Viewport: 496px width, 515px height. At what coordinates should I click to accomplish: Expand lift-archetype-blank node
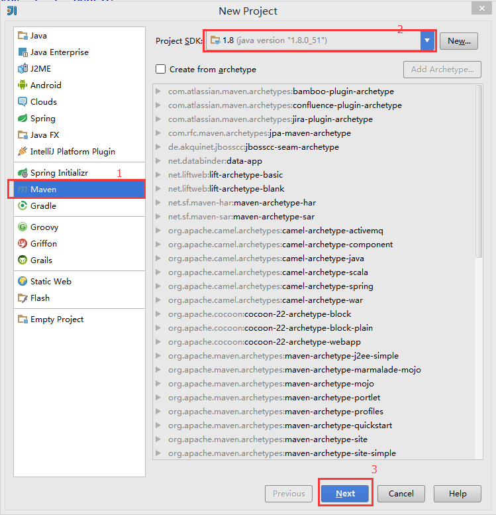[x=158, y=188]
